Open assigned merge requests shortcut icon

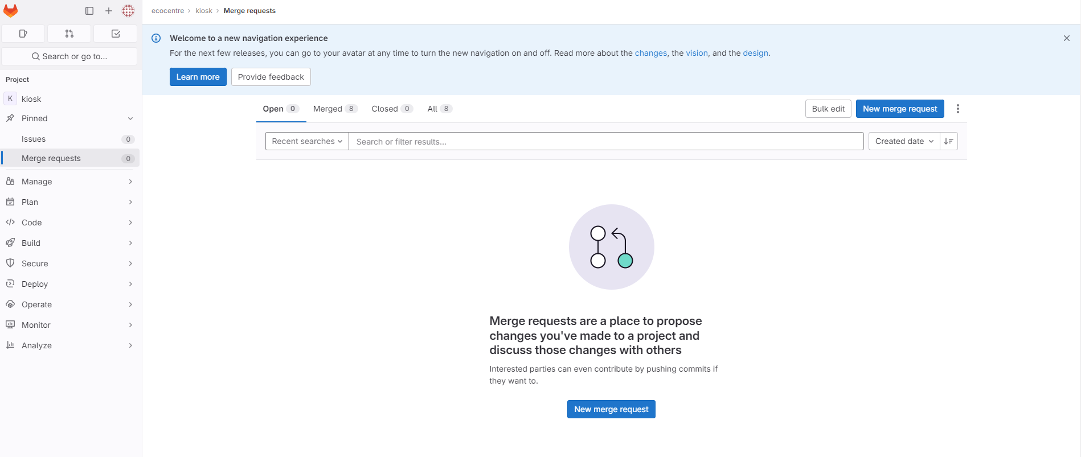point(69,34)
